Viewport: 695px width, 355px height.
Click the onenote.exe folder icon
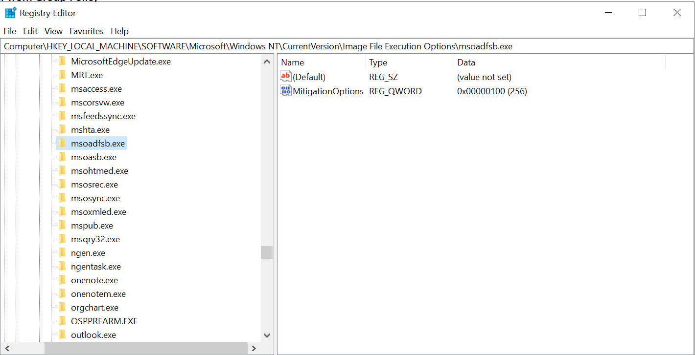pyautogui.click(x=62, y=280)
